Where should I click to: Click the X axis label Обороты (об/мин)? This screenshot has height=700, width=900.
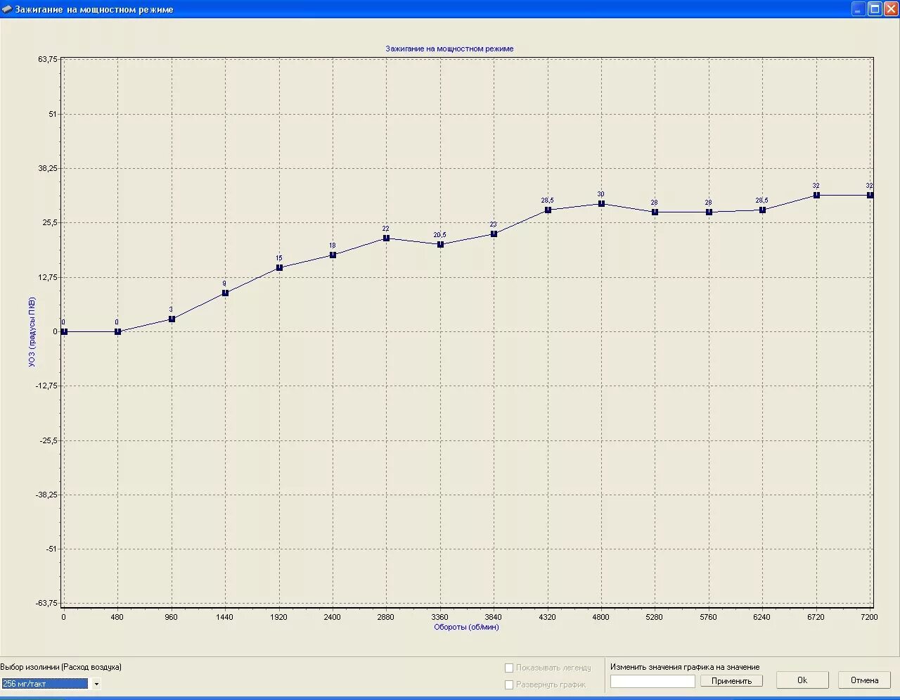[466, 627]
